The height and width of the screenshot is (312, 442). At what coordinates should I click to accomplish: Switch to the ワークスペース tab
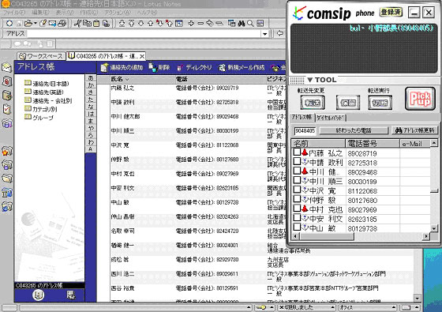pyautogui.click(x=41, y=56)
